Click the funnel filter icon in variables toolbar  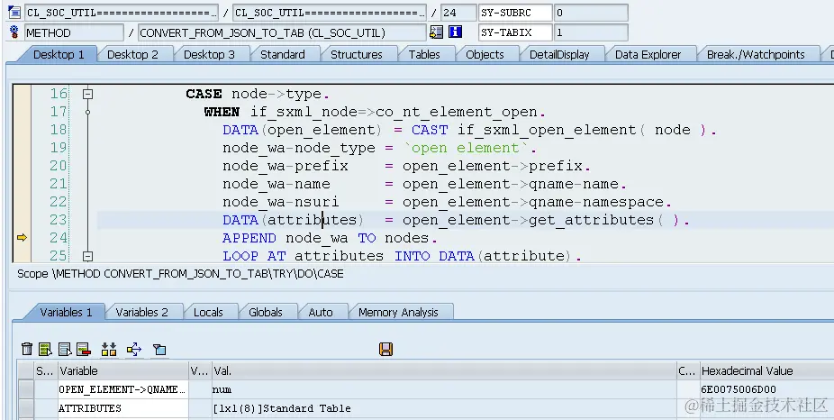point(159,349)
